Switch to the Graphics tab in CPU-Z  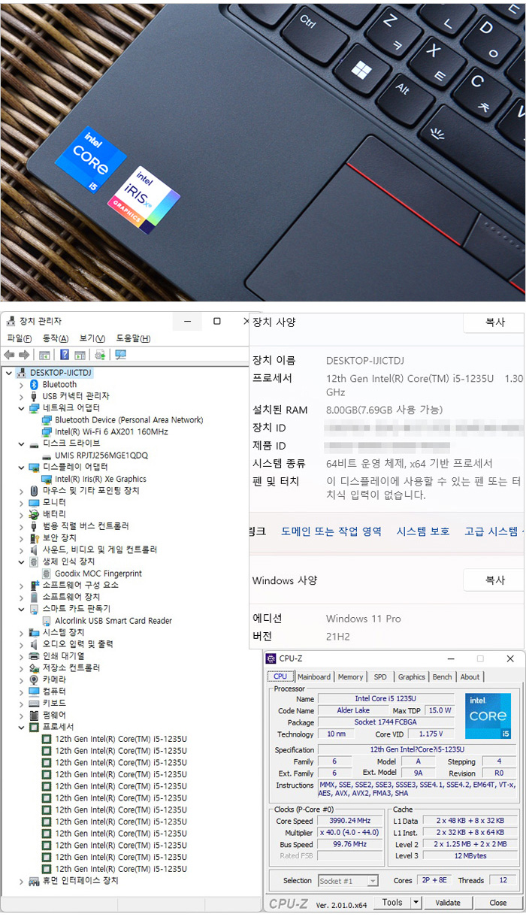(412, 676)
